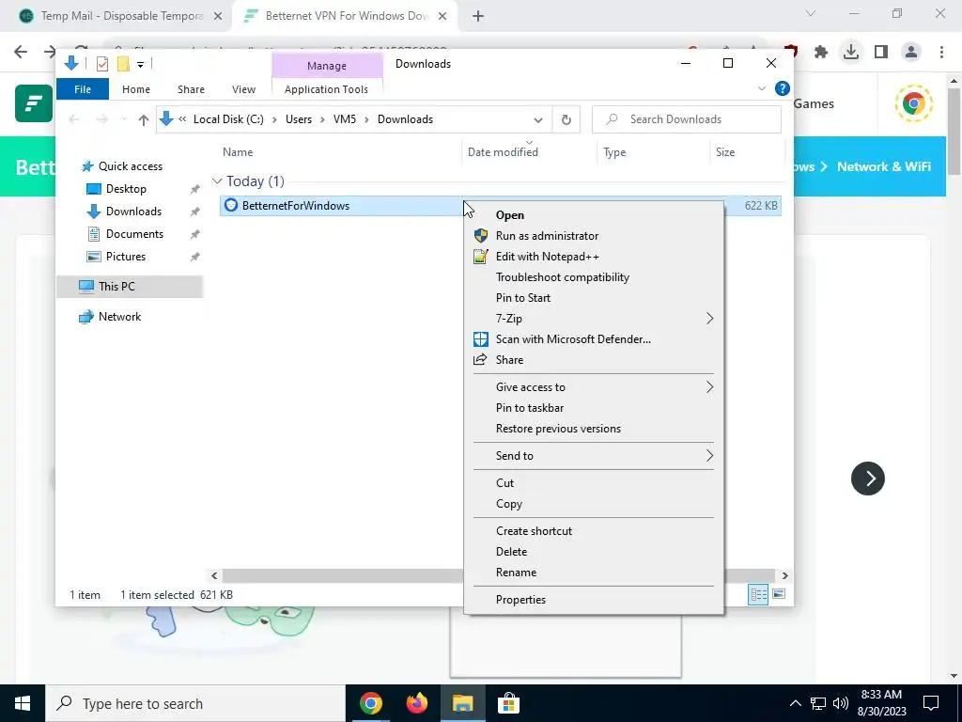The height and width of the screenshot is (722, 962).
Task: Click the BetternetForWindows file icon
Action: 231,206
